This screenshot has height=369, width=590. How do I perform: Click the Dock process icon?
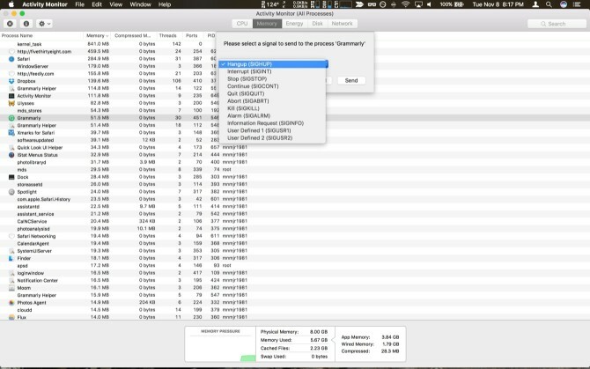point(11,177)
